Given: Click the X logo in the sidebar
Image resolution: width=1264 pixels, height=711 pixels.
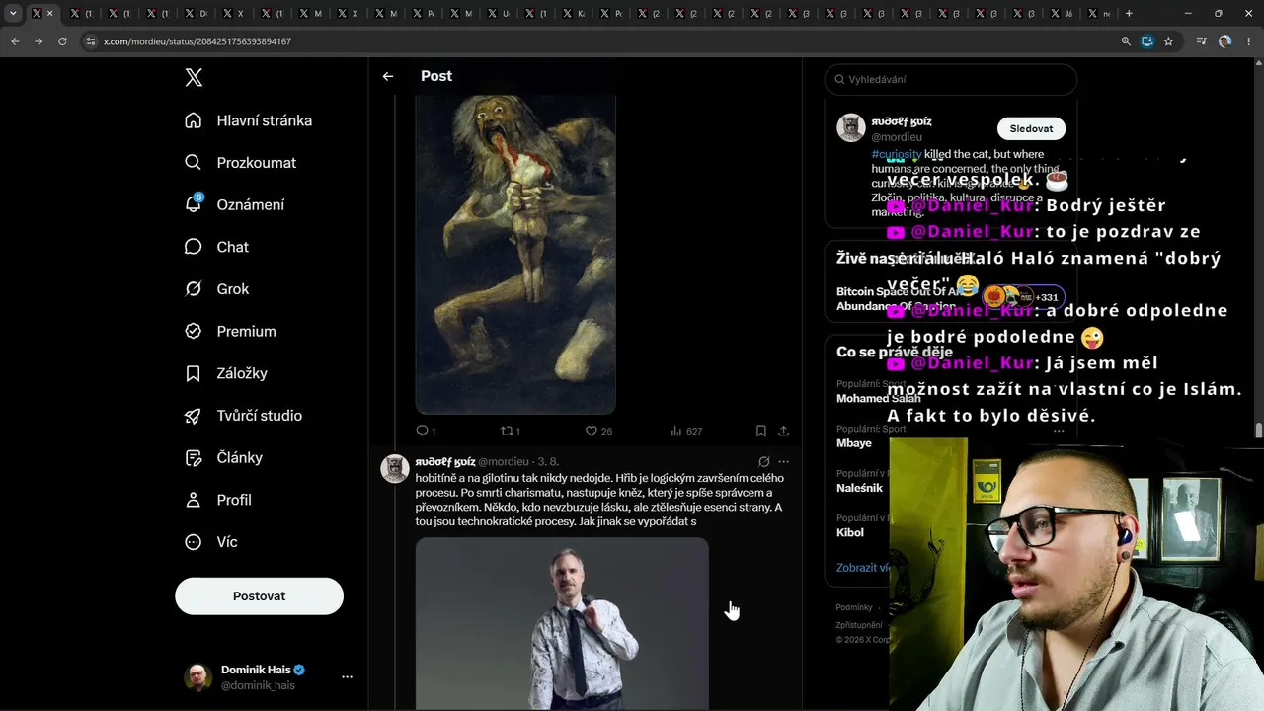Looking at the screenshot, I should (x=194, y=78).
